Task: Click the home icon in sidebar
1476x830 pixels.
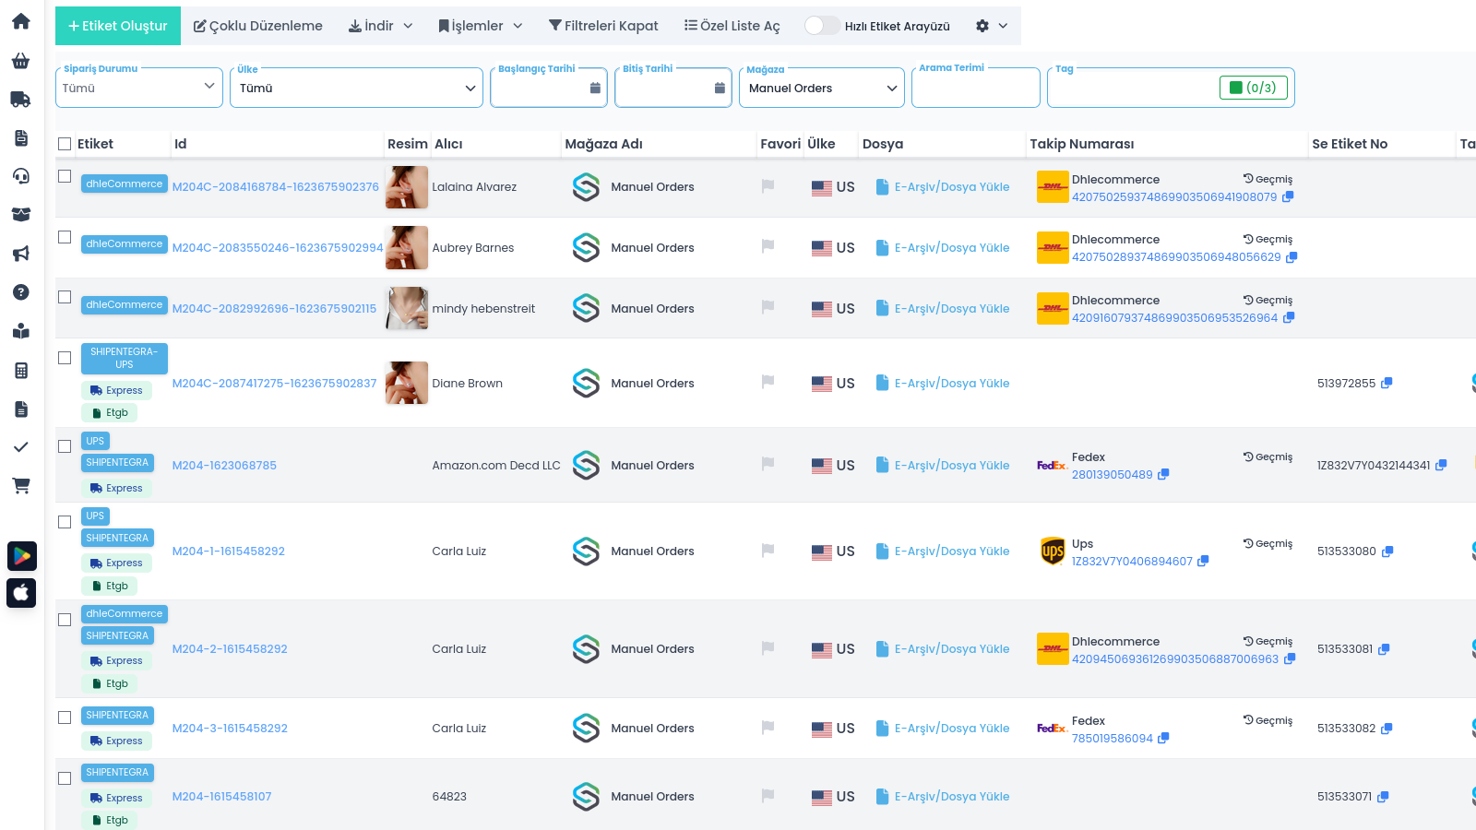Action: (x=21, y=21)
